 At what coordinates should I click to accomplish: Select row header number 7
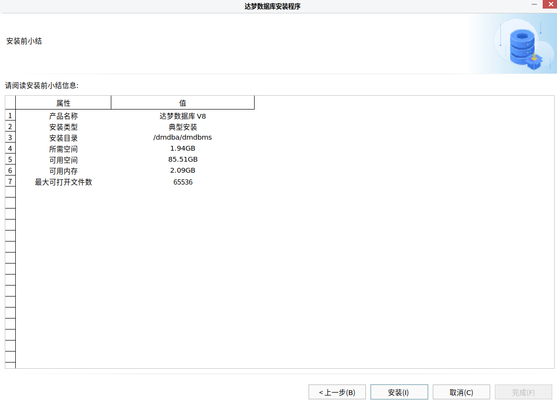10,182
